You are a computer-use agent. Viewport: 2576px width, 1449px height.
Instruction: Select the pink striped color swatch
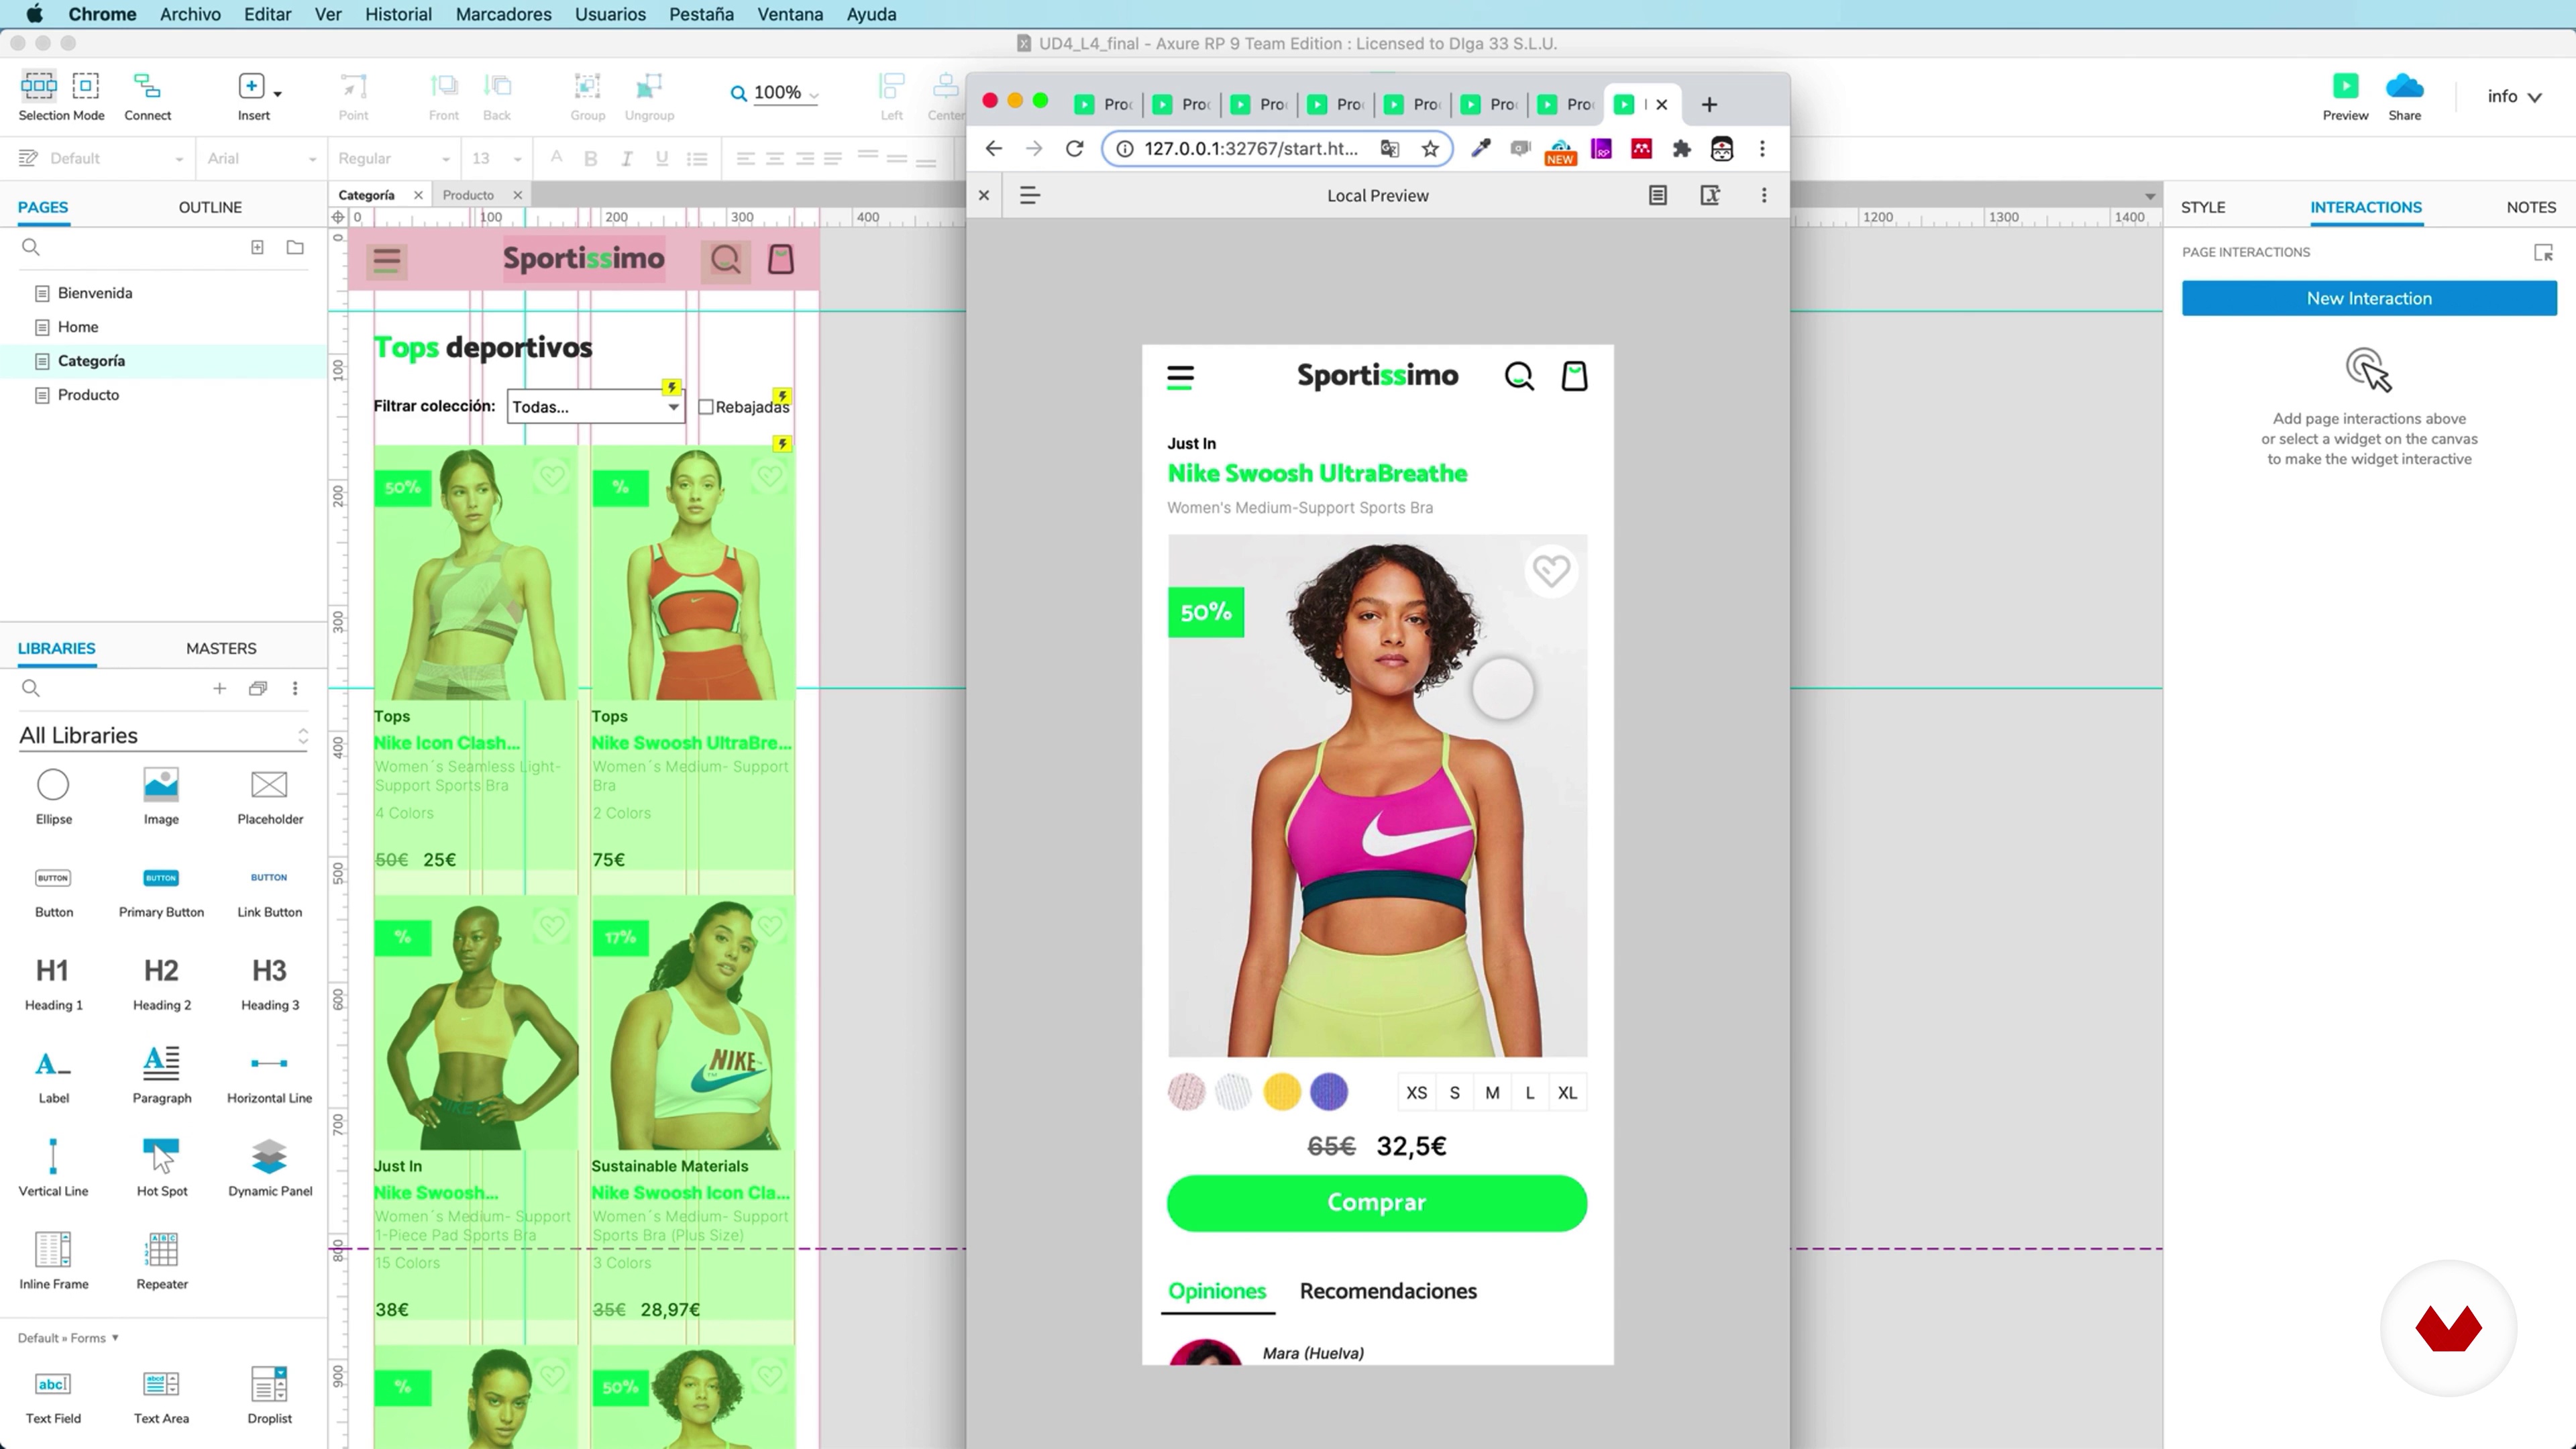1186,1092
